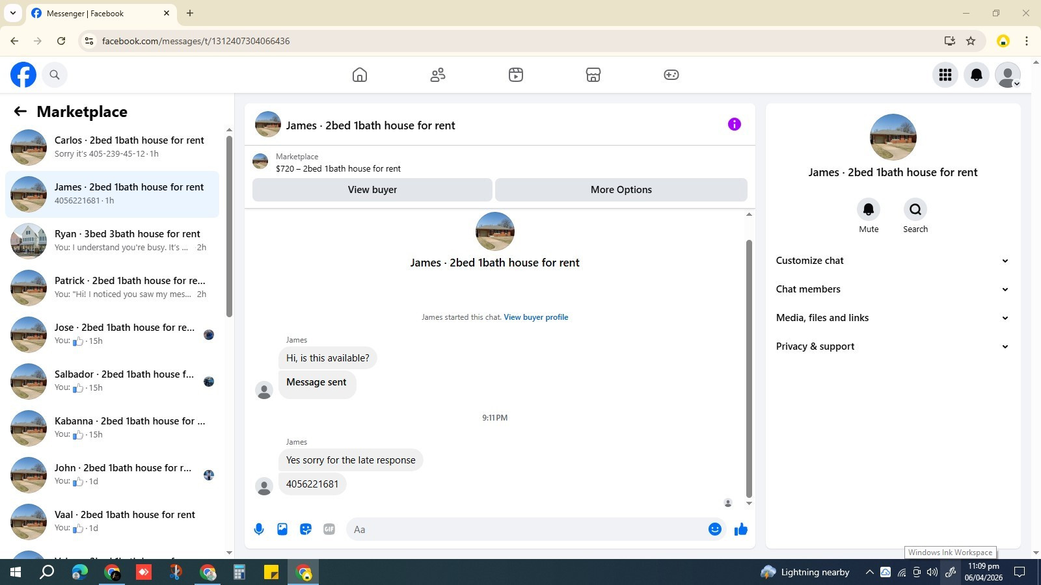Open the Windows Start menu
This screenshot has width=1041, height=585.
point(16,572)
